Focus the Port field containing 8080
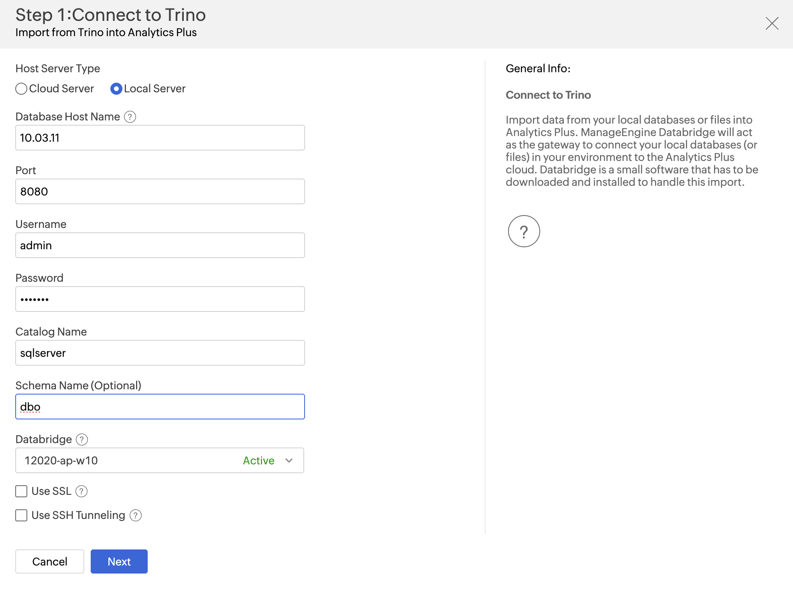The width and height of the screenshot is (793, 594). [160, 191]
